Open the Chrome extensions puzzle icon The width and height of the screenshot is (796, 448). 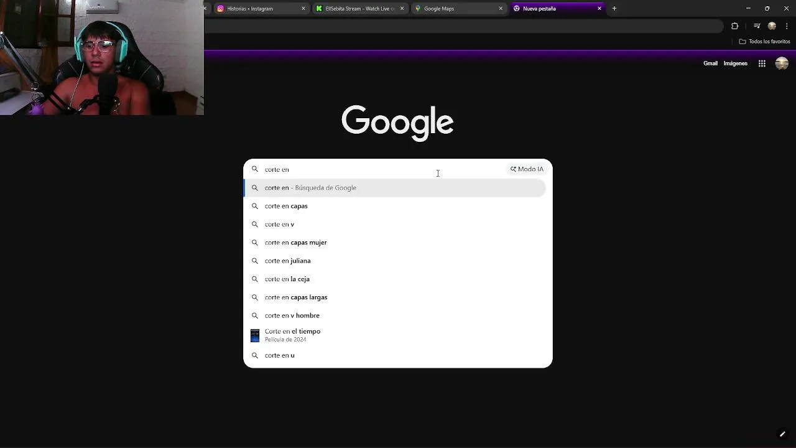[734, 26]
